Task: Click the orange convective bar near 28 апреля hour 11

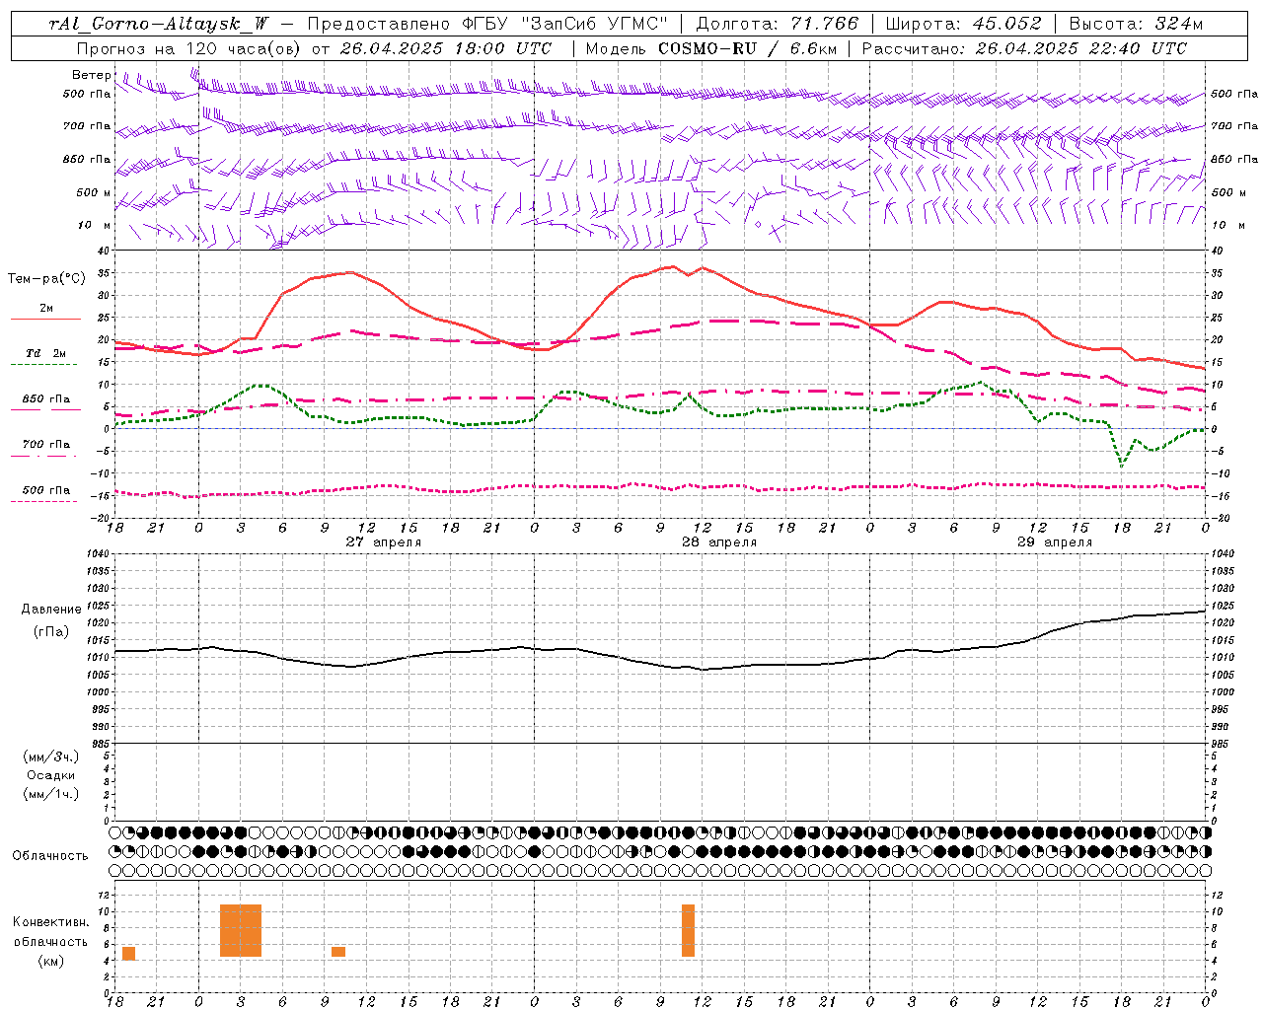Action: [x=688, y=930]
